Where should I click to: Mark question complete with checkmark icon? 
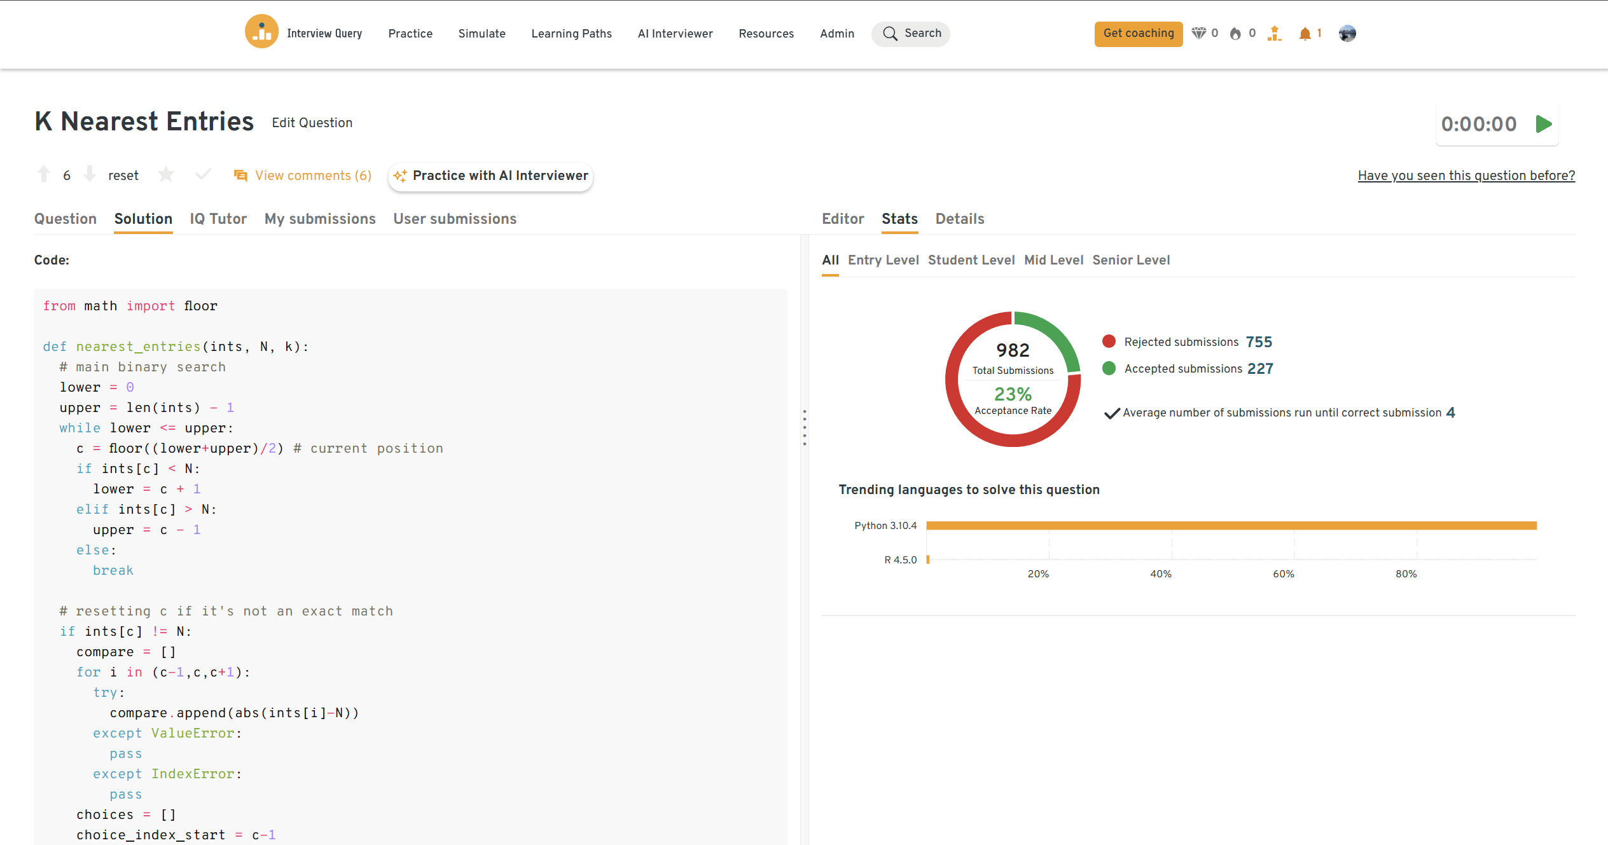(x=203, y=174)
